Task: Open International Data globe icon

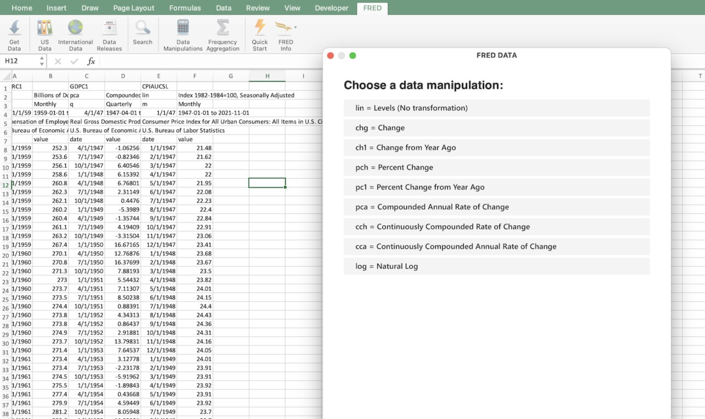Action: [75, 34]
